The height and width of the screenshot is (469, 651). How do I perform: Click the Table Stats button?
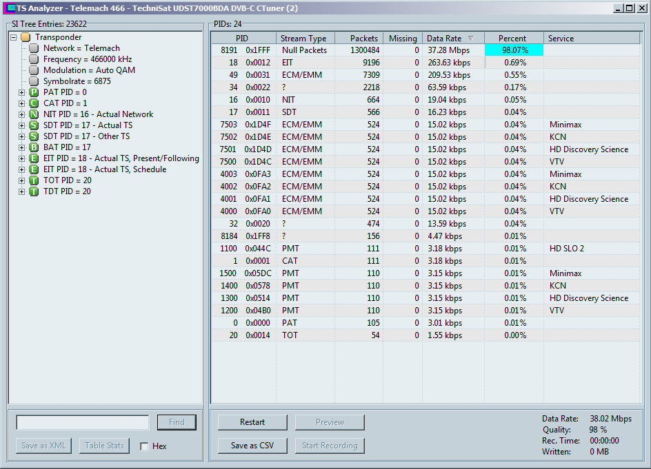(x=104, y=446)
